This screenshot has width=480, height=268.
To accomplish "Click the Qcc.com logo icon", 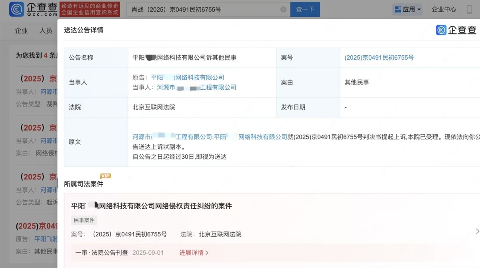I will [x=16, y=9].
